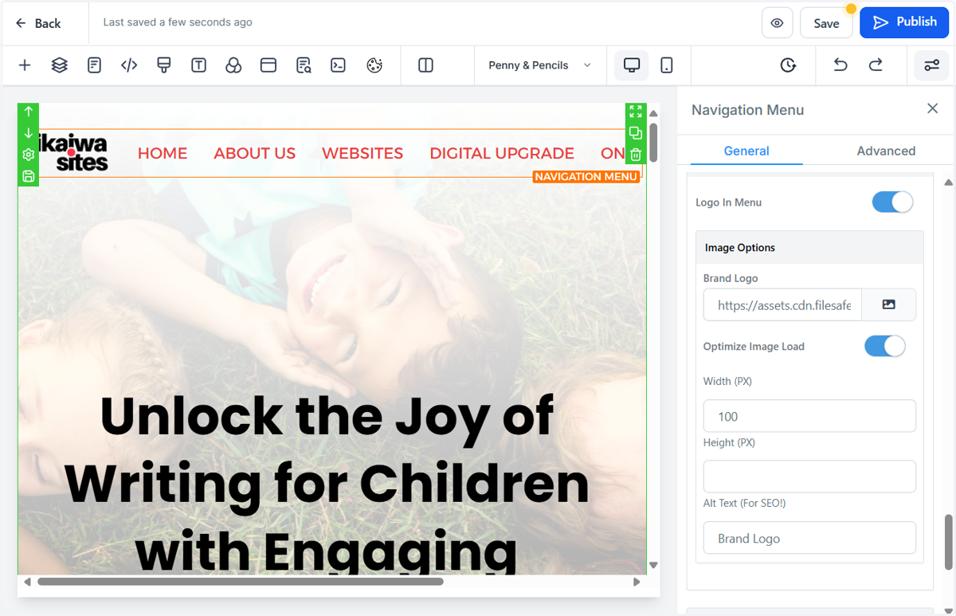
Task: Switch to the General tab
Action: [x=746, y=151]
